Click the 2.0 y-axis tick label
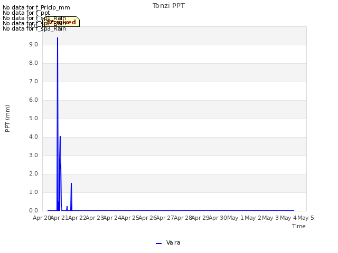Viewport: 338px width, 253px height. [x=33, y=174]
